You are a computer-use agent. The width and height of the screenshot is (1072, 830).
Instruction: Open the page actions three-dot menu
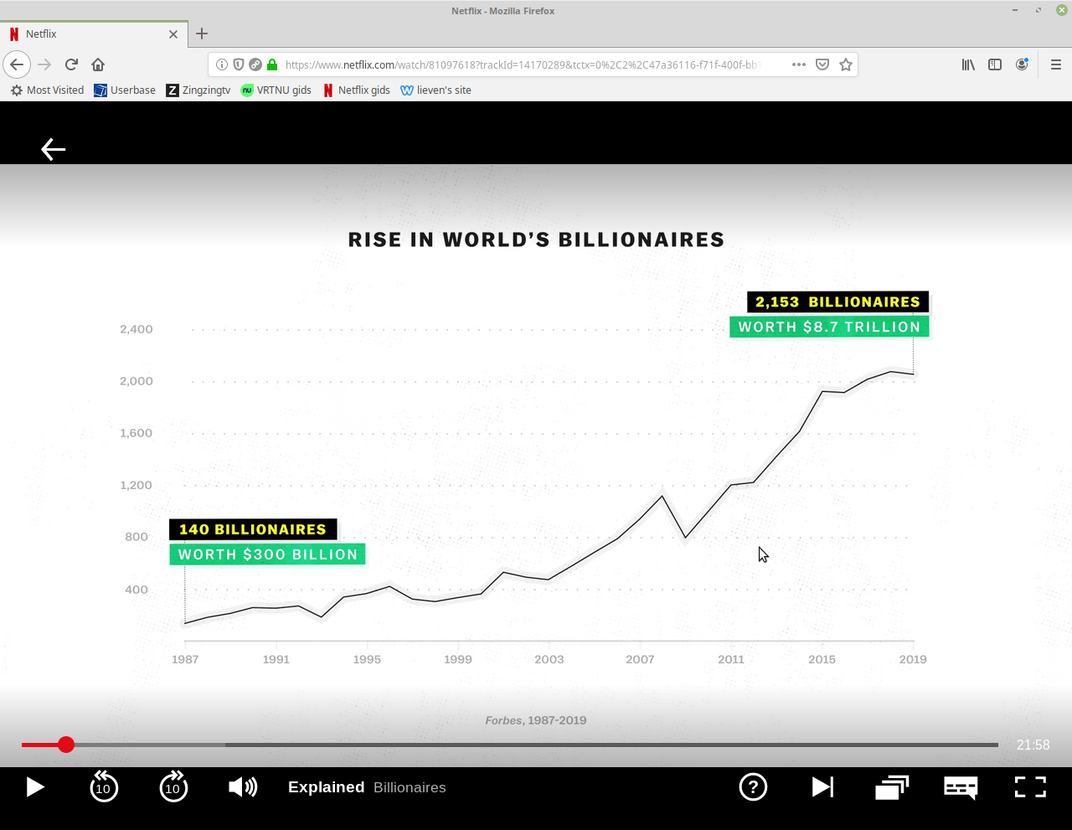coord(799,64)
